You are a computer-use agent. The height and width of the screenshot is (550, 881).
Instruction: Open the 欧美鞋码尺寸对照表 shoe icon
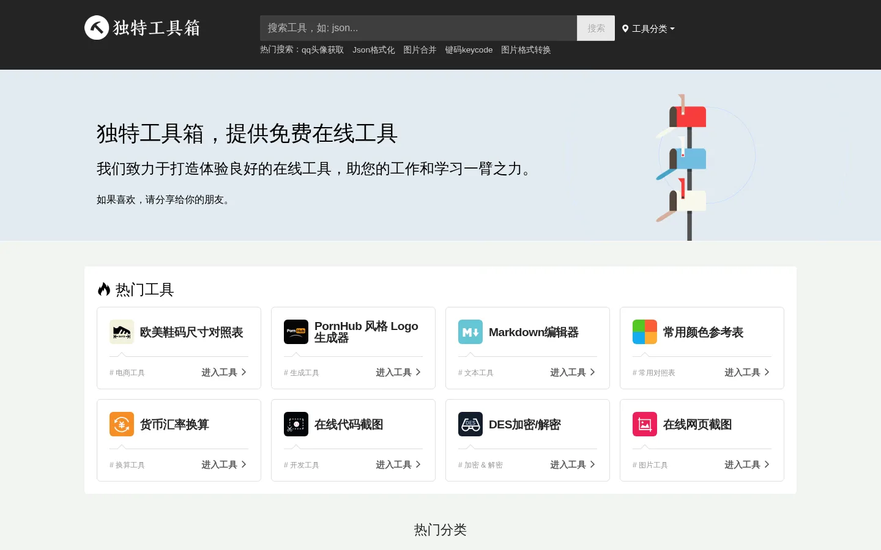122,332
